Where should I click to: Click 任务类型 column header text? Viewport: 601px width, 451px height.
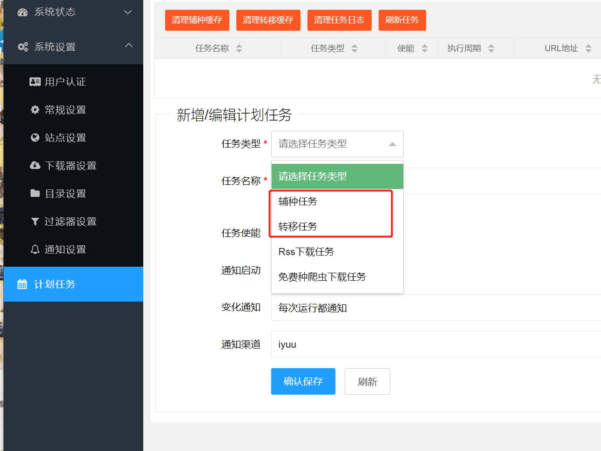click(327, 48)
